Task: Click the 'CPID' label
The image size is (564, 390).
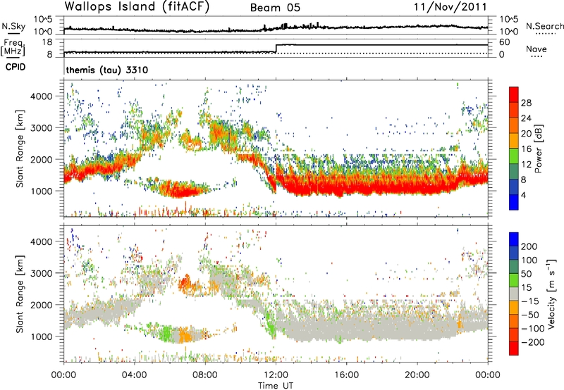Action: click(x=16, y=67)
